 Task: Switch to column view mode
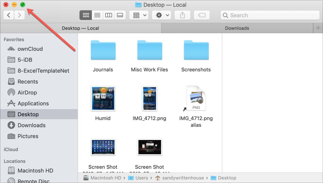(109, 15)
